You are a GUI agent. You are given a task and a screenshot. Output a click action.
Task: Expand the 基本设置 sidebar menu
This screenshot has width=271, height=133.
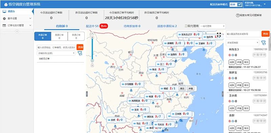17,19
